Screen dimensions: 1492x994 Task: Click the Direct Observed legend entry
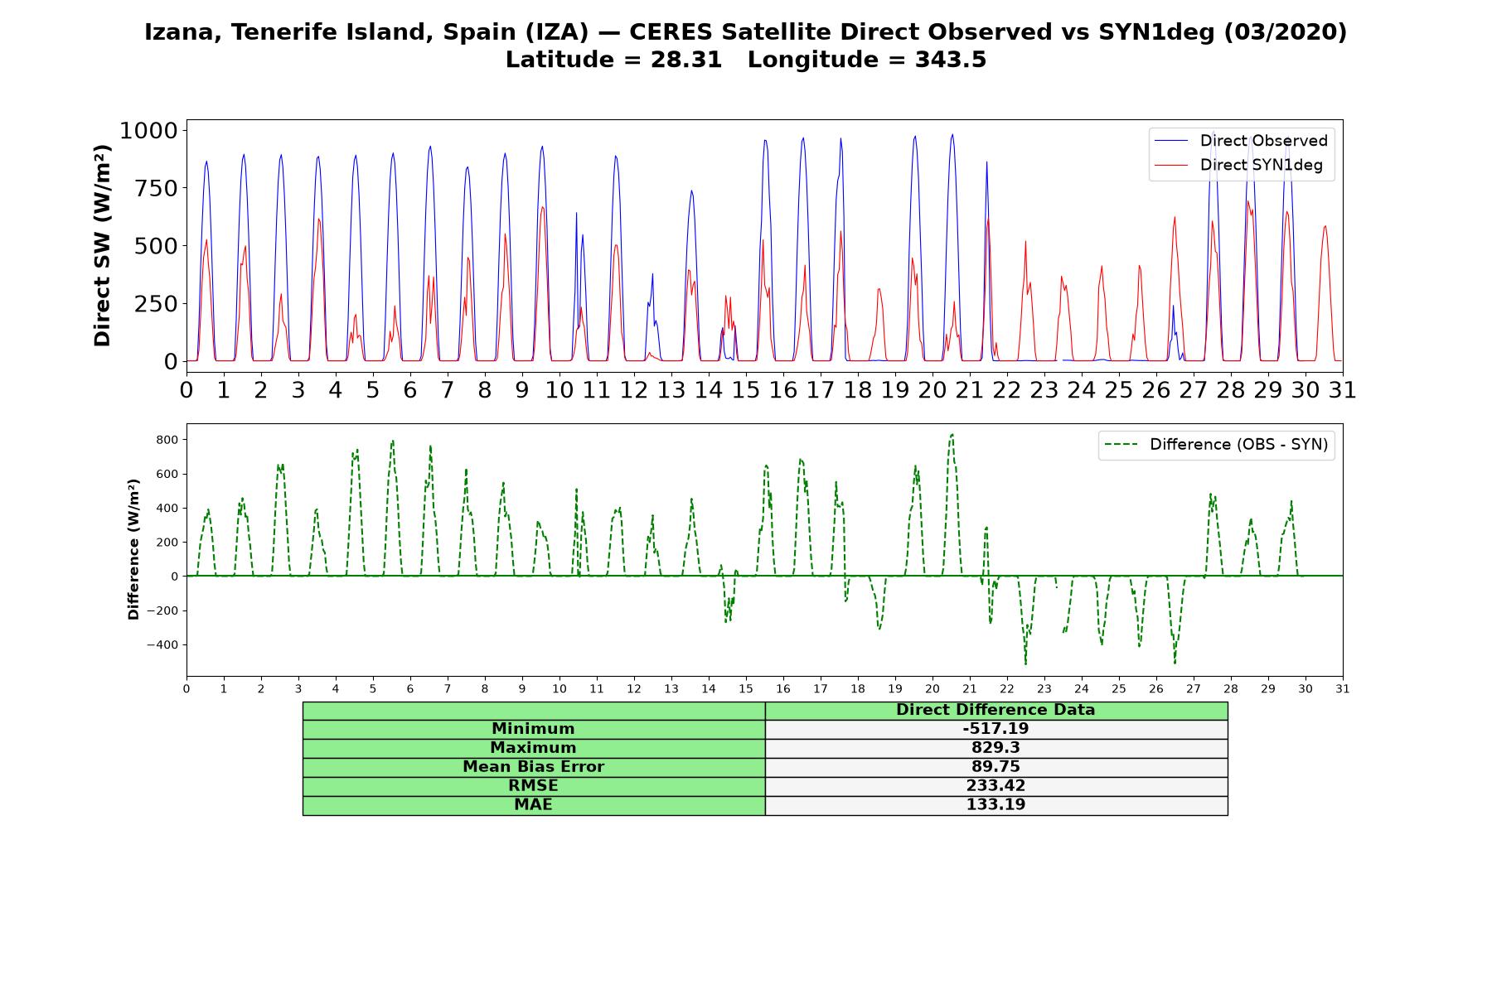[1242, 141]
